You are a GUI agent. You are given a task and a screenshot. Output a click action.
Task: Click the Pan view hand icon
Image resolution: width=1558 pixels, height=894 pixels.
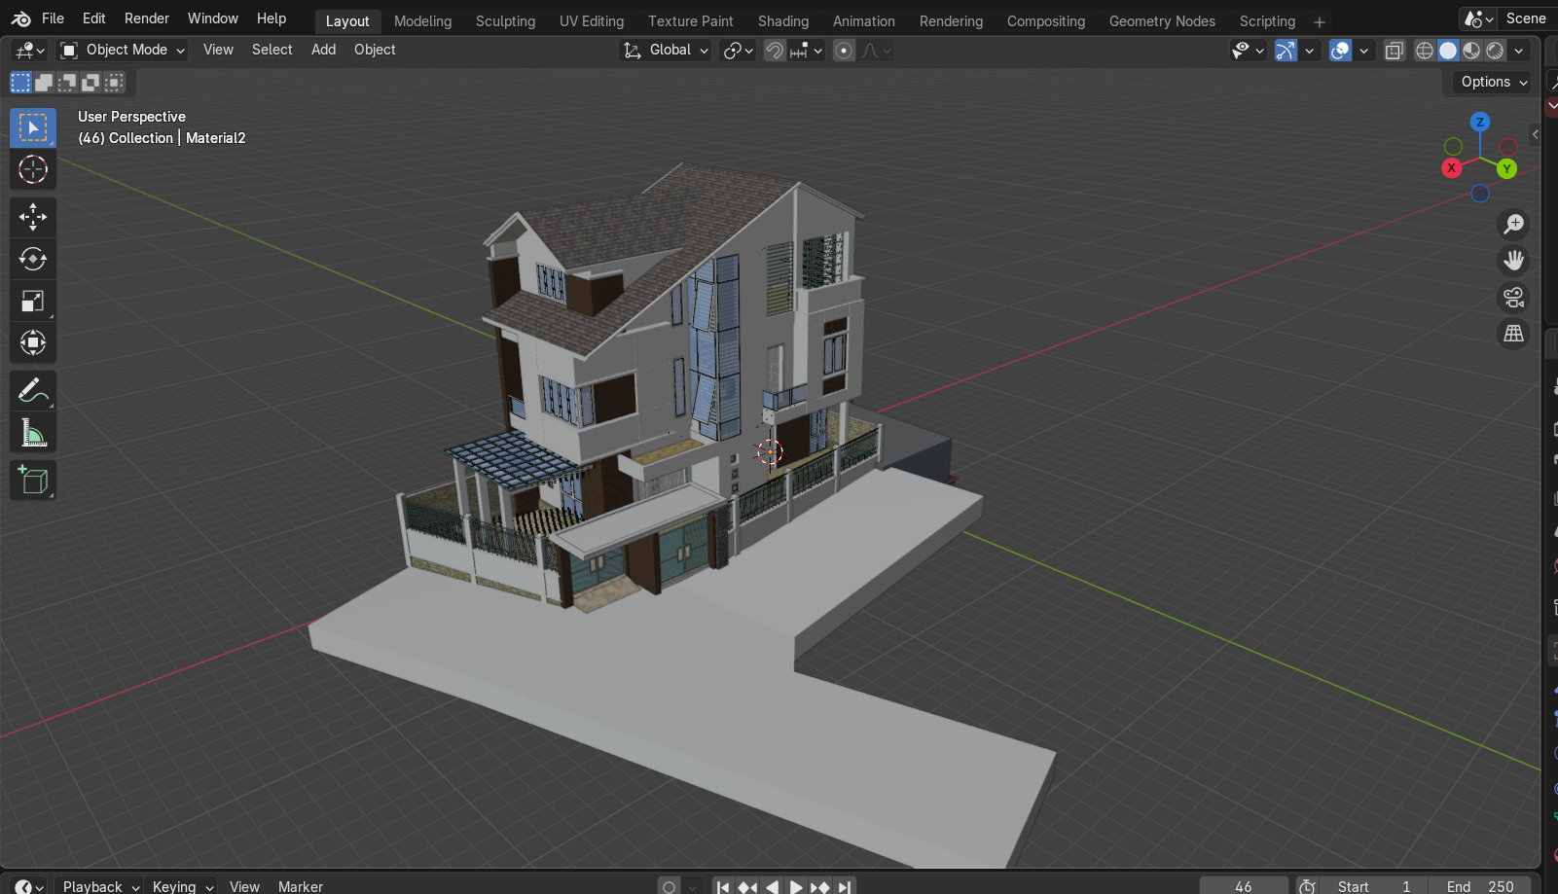pyautogui.click(x=1513, y=261)
